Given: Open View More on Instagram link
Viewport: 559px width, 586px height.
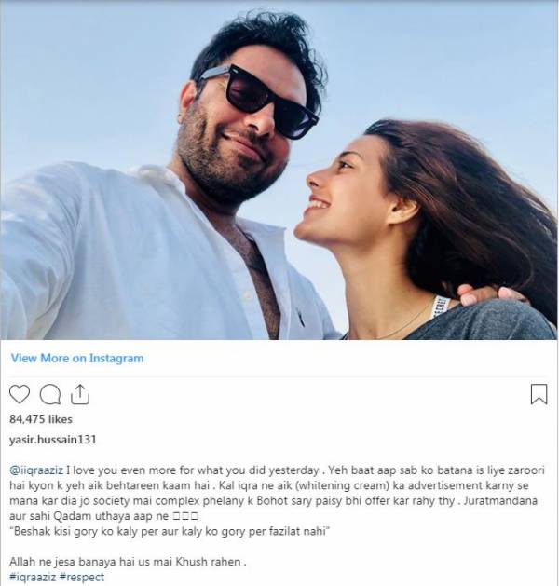Looking at the screenshot, I should tap(77, 358).
